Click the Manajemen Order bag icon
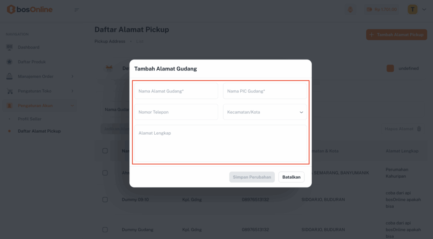 [9, 76]
